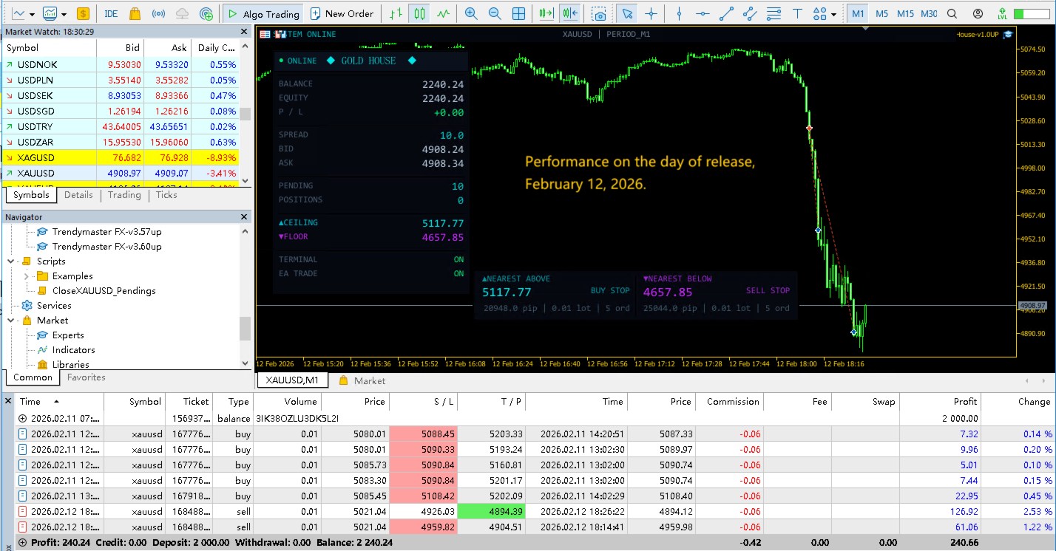Open the Favorites tab in Navigator

pyautogui.click(x=86, y=377)
